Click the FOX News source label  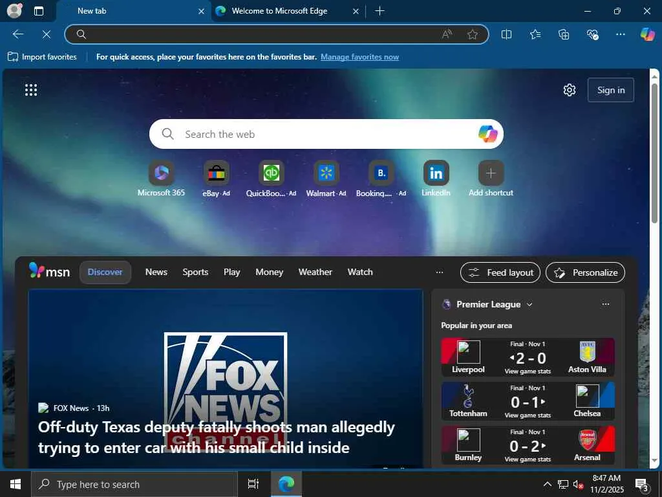(x=71, y=408)
